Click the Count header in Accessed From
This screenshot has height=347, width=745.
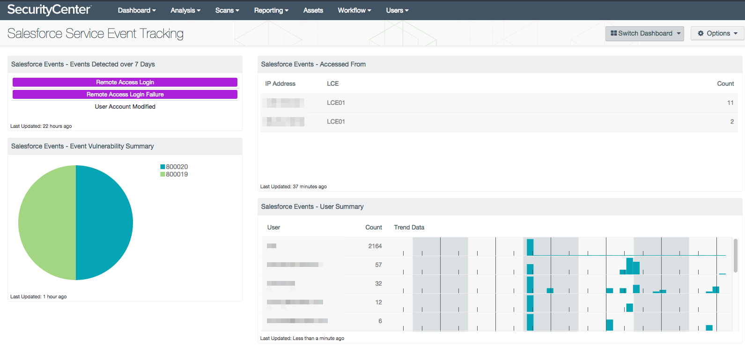[x=725, y=83]
